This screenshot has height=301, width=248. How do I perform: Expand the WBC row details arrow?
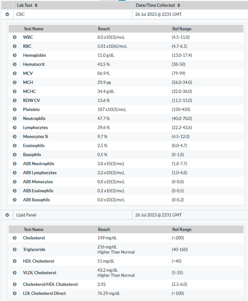click(15, 37)
